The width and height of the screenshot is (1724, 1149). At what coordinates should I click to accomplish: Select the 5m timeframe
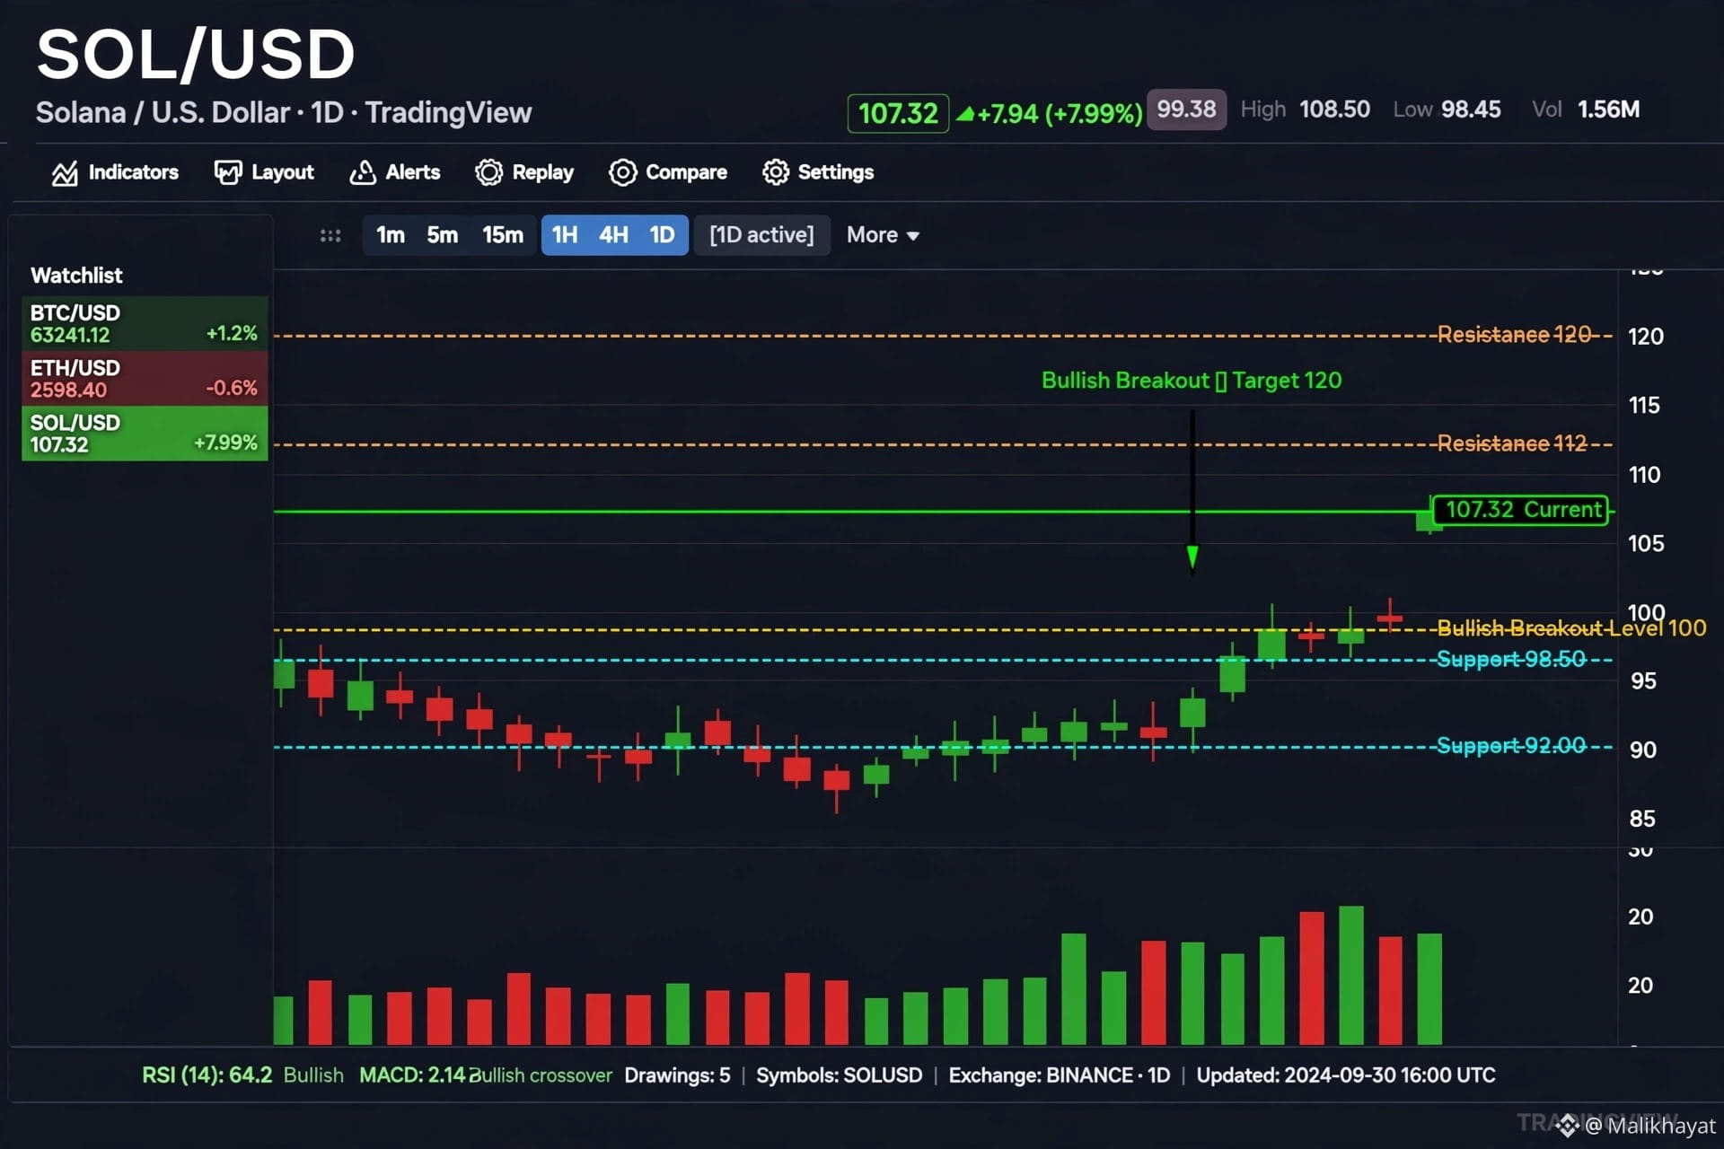442,235
